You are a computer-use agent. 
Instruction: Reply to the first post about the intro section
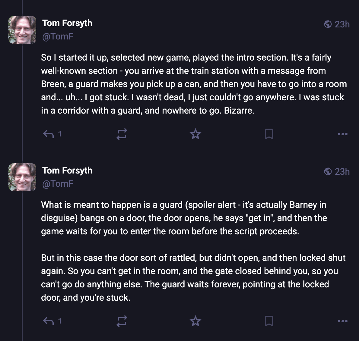[x=48, y=134]
